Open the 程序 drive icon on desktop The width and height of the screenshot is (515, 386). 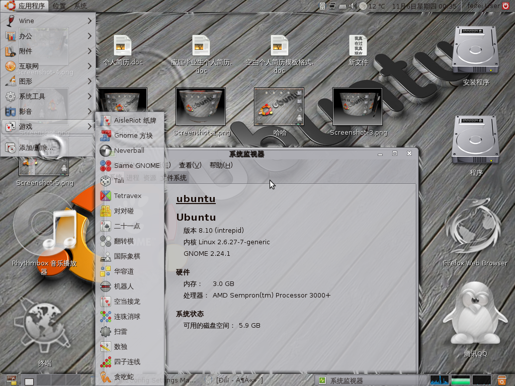tap(476, 146)
